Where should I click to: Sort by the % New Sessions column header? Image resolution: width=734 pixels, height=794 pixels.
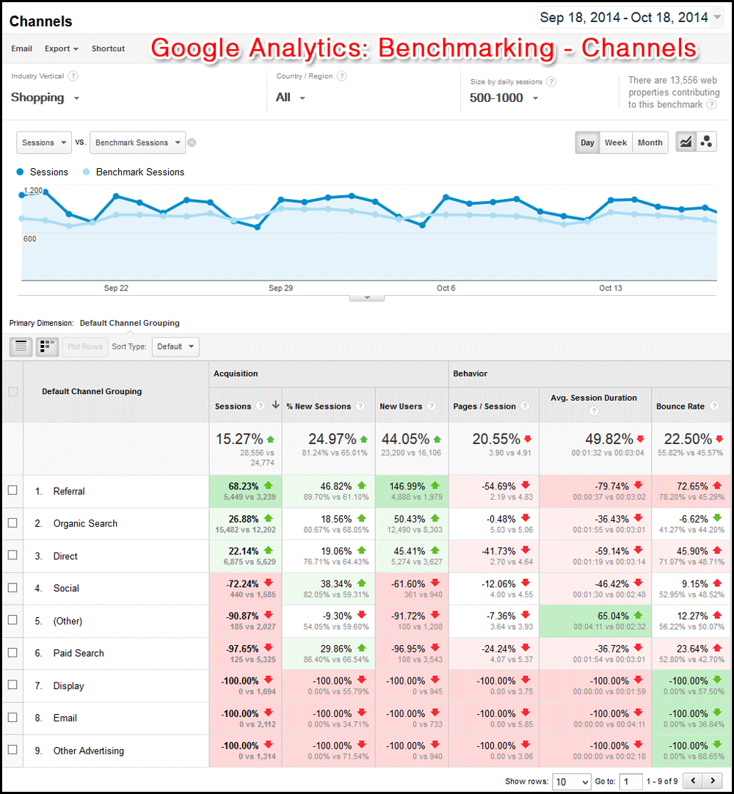[x=318, y=406]
